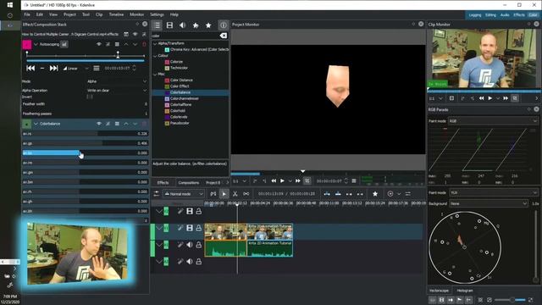Open RGB Parade paint mode dropdown
This screenshot has height=305, width=542.
coord(493,121)
